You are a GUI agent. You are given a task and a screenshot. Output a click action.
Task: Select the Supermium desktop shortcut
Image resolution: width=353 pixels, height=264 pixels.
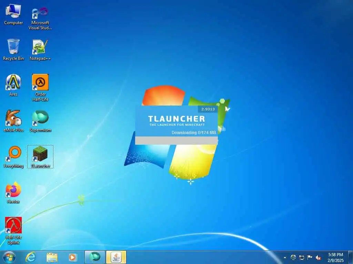click(40, 121)
